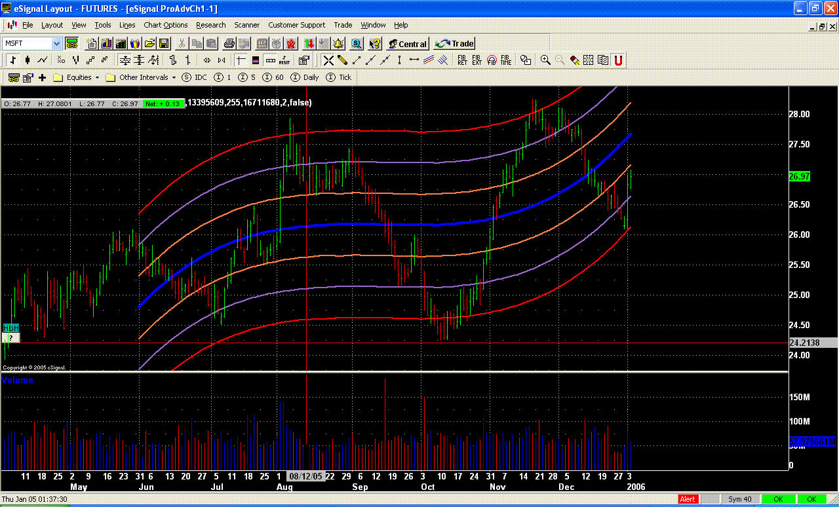Click the tricolor bar style swatch
Image resolution: width=839 pixels, height=507 pixels.
click(255, 60)
